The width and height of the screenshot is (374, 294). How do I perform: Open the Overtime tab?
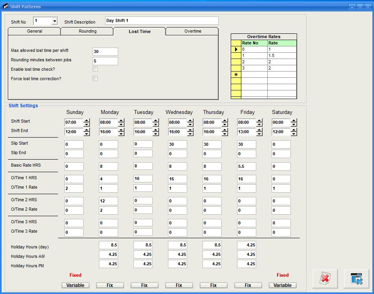point(193,31)
